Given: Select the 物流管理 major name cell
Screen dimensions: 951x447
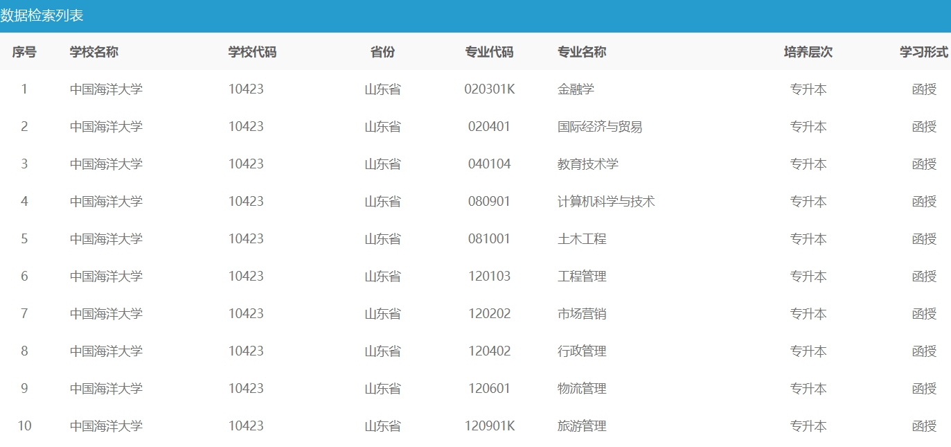Looking at the screenshot, I should [582, 389].
